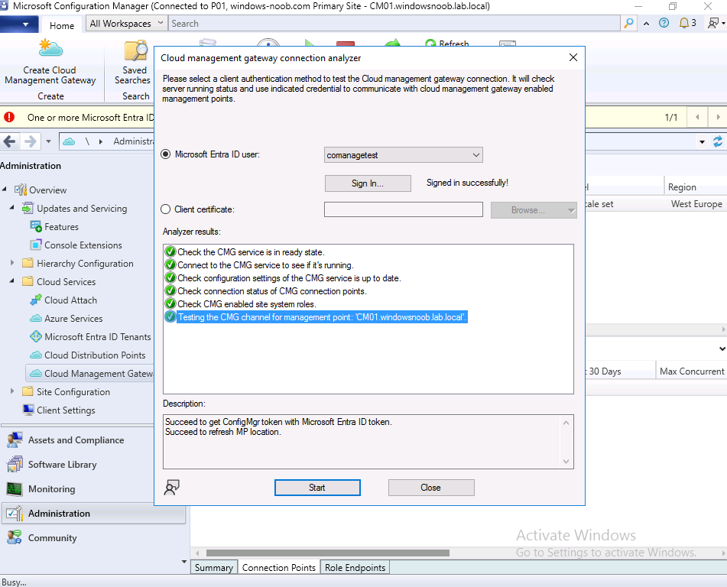727x587 pixels.
Task: Select 'Check CMG enabled site system roles' result
Action: [x=247, y=303]
